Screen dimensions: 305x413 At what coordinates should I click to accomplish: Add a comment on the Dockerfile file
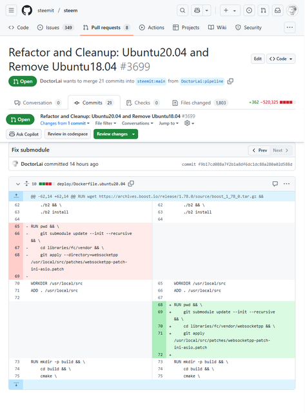[x=275, y=183]
